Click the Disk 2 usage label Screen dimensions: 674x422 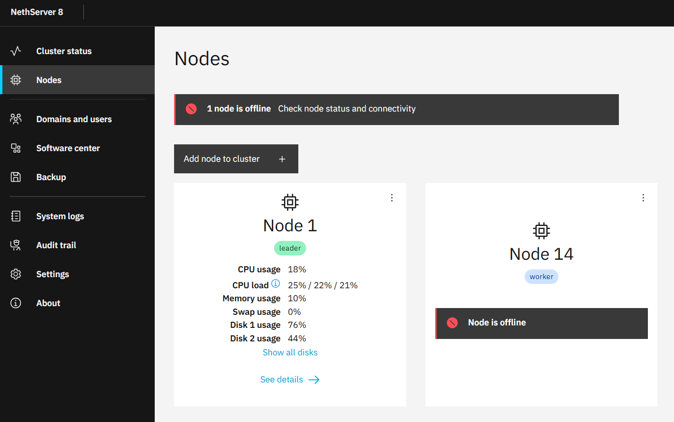tap(255, 338)
